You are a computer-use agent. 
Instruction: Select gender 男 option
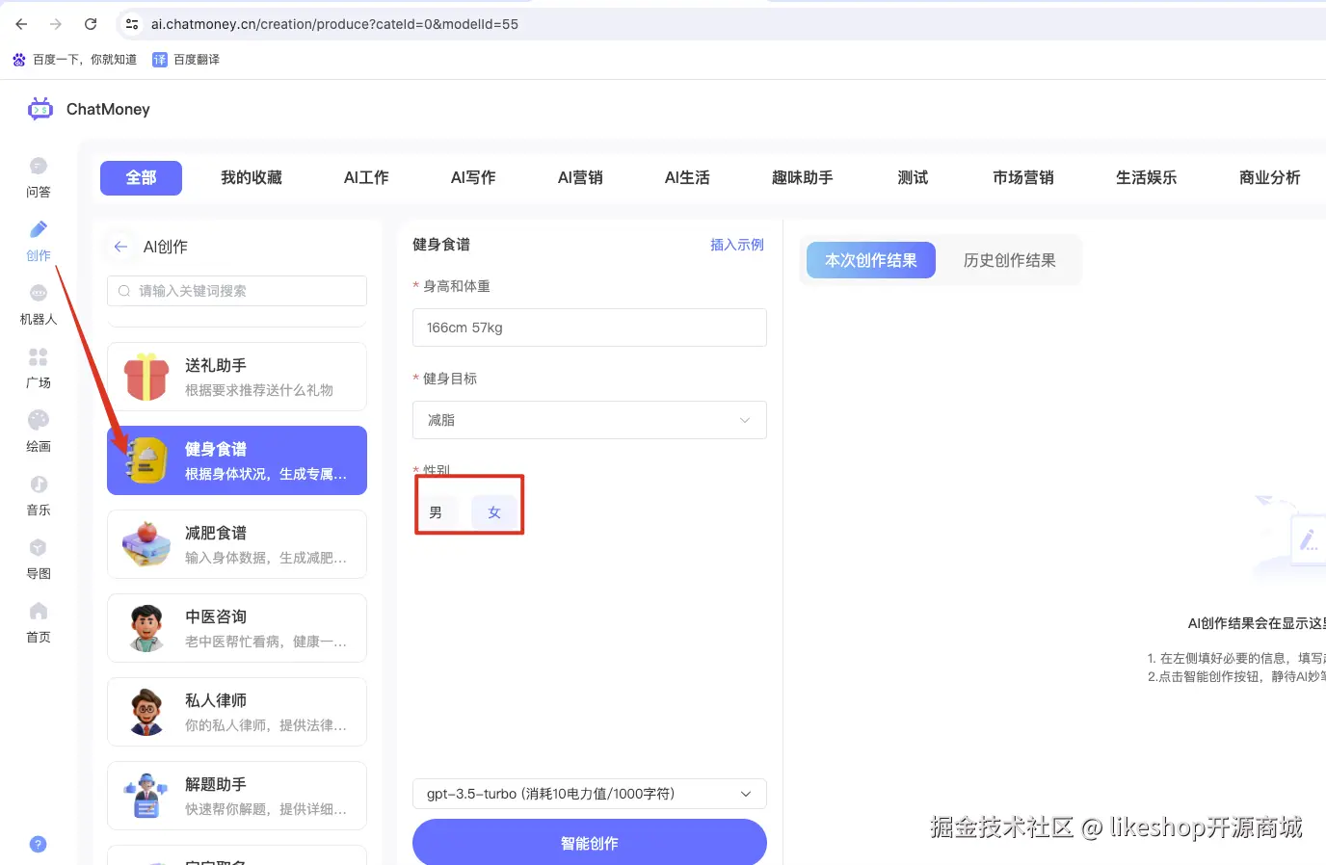[436, 512]
